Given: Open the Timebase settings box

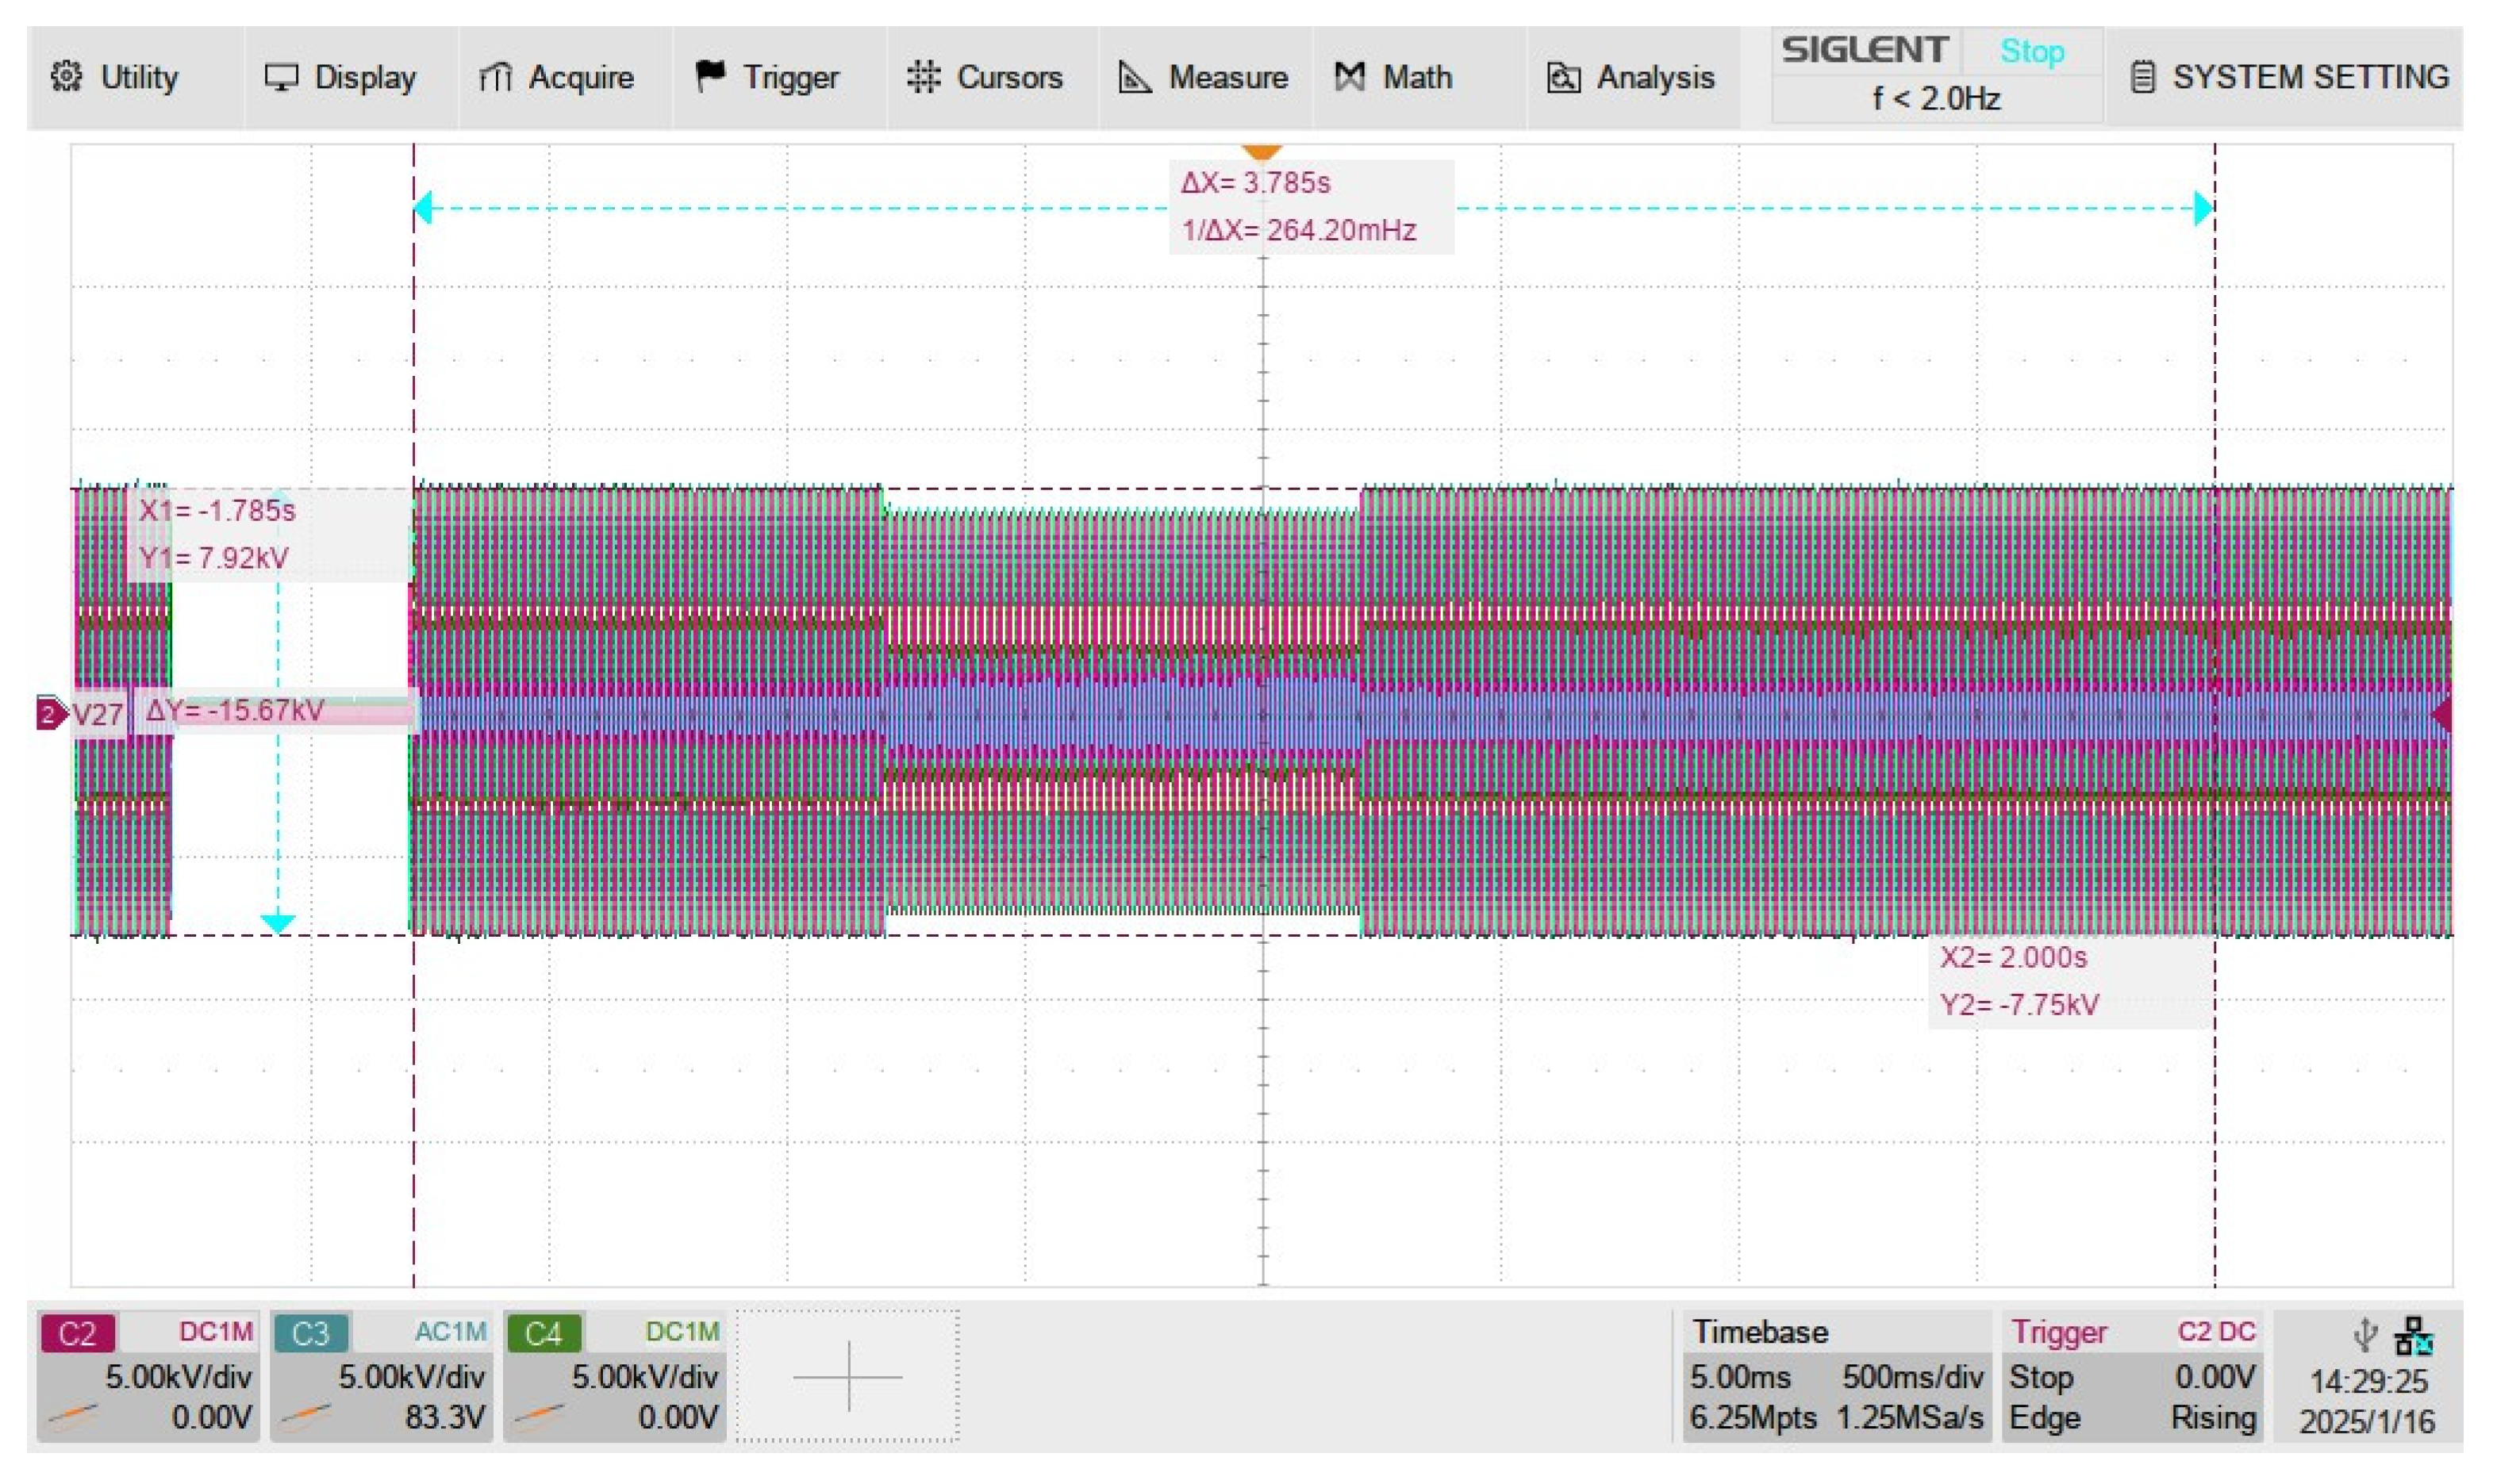Looking at the screenshot, I should (x=1837, y=1376).
